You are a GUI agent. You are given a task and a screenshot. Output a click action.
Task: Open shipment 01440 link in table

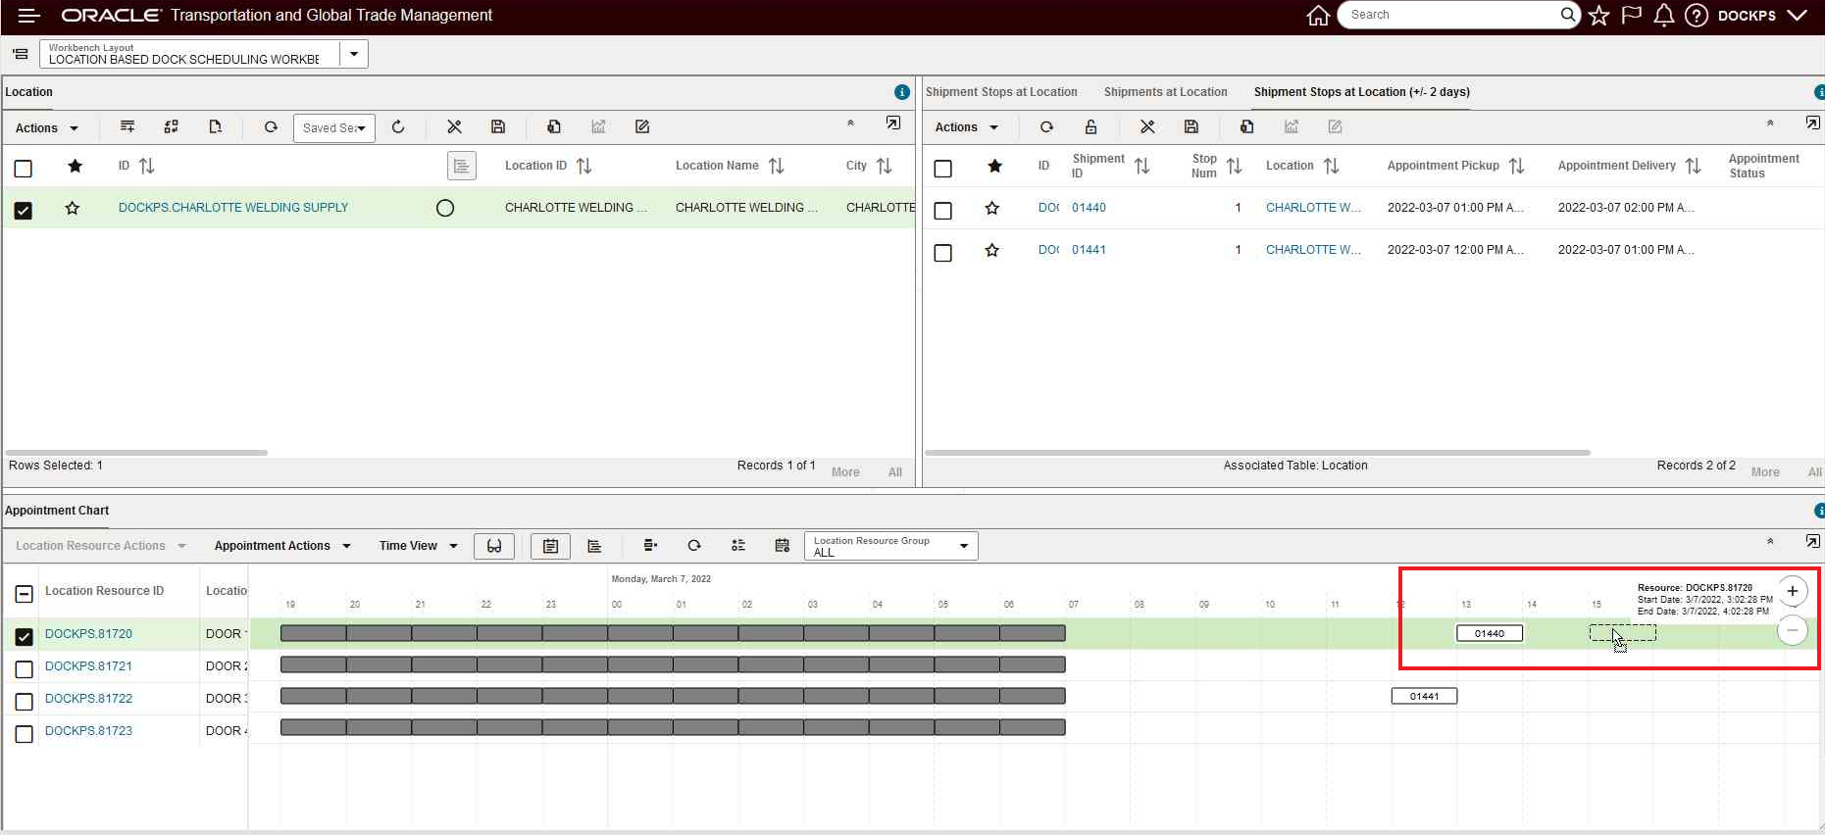tap(1089, 208)
